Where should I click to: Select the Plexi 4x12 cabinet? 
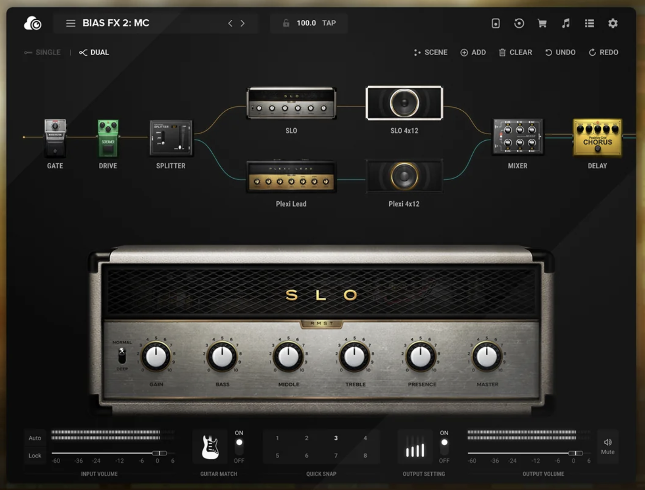pos(404,176)
